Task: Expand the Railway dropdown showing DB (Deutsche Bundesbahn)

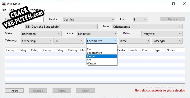Action: coord(61,27)
